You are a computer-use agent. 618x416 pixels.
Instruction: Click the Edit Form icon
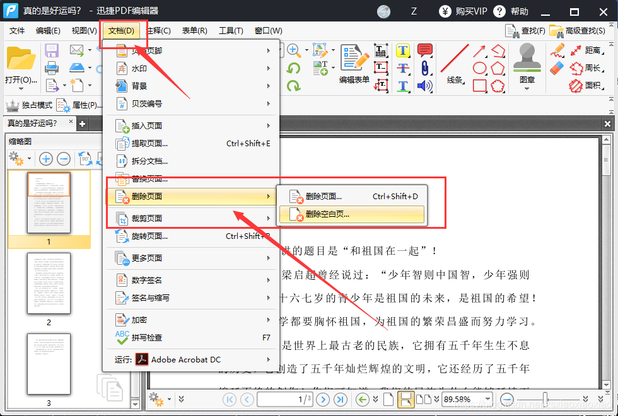[x=354, y=64]
